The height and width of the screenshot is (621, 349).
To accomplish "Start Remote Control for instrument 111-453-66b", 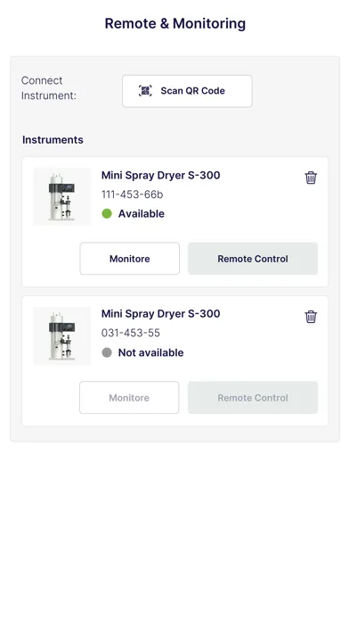I will [x=253, y=259].
